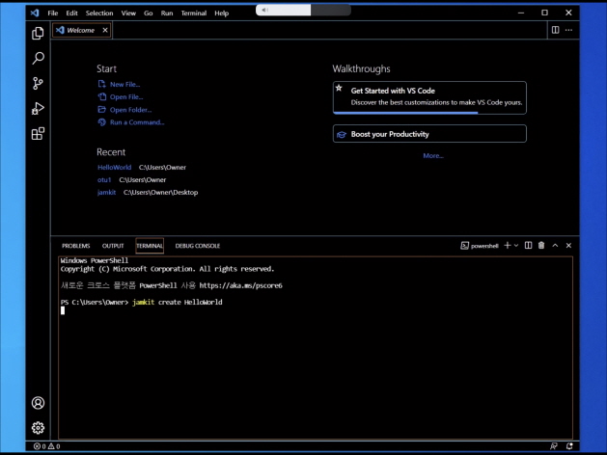Screen dimensions: 607x455
Task: Open the Accounts menu icon
Action: coord(38,403)
